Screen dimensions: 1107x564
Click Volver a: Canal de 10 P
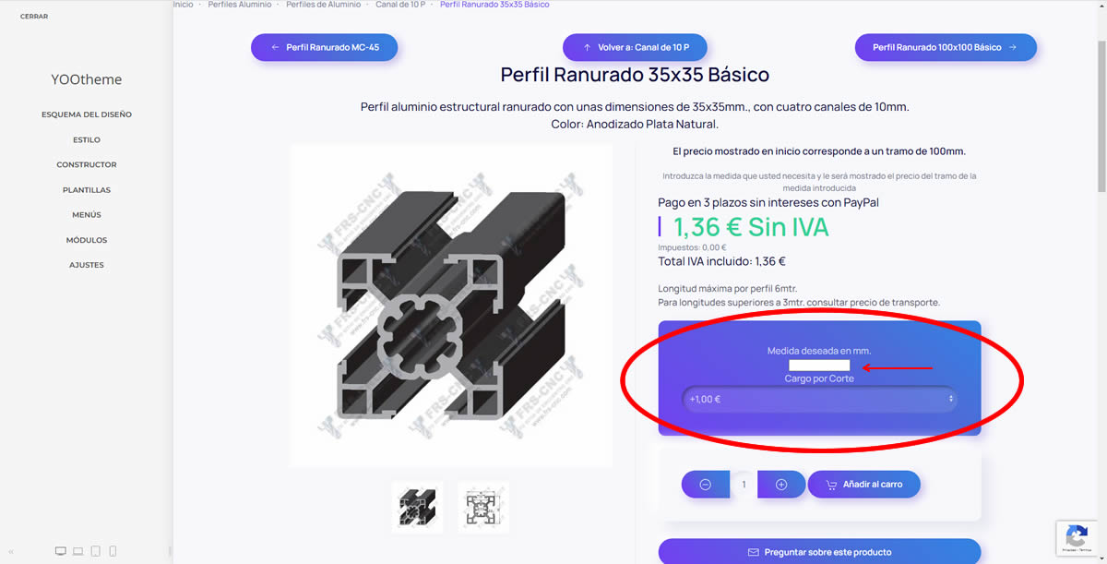point(635,47)
